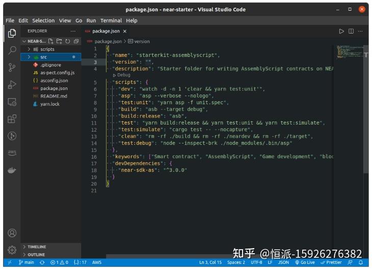Click Spaces: 2 indentation setting
The height and width of the screenshot is (270, 372).
pos(236,262)
